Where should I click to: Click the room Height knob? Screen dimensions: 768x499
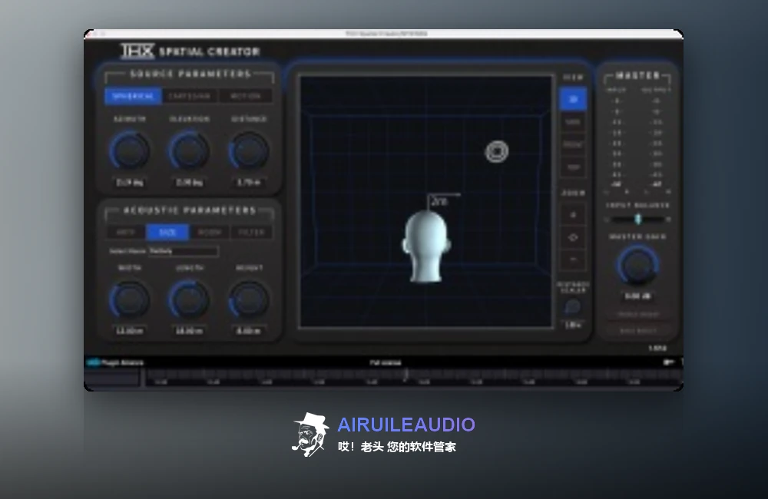[249, 299]
